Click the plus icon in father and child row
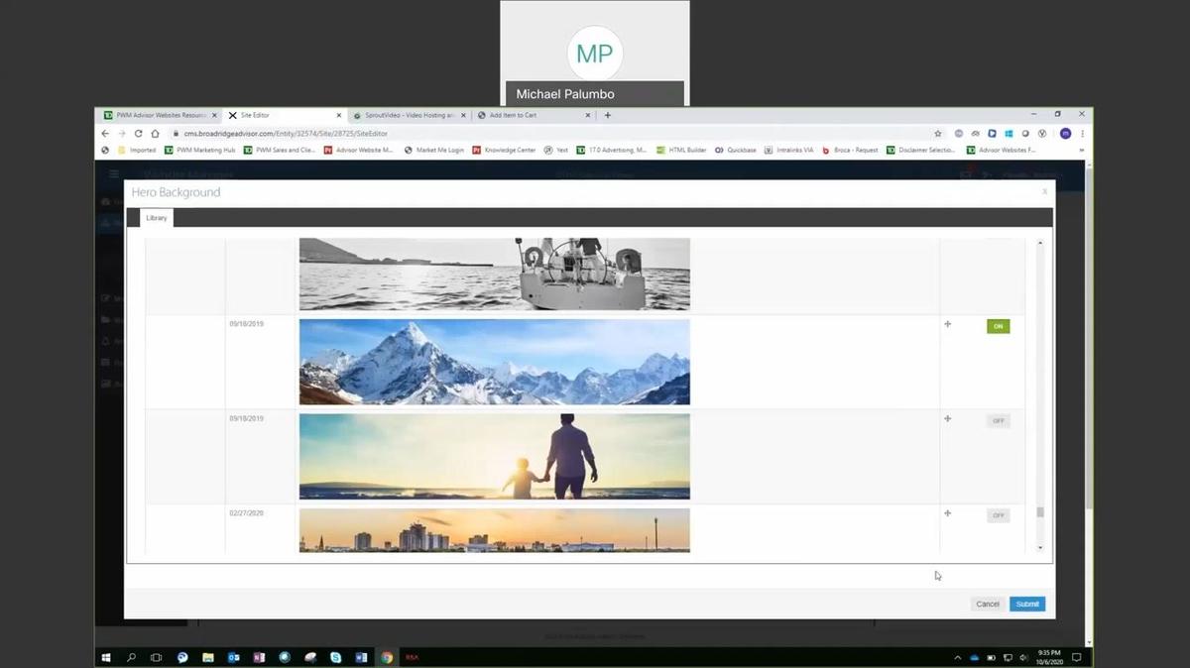The image size is (1190, 668). (x=947, y=418)
